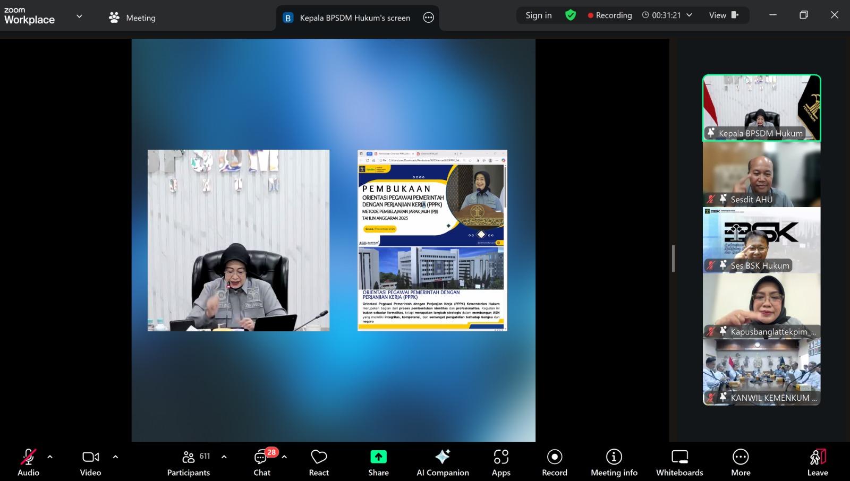Select the Sesdit AHU video thumbnail
850x481 pixels.
coord(761,174)
